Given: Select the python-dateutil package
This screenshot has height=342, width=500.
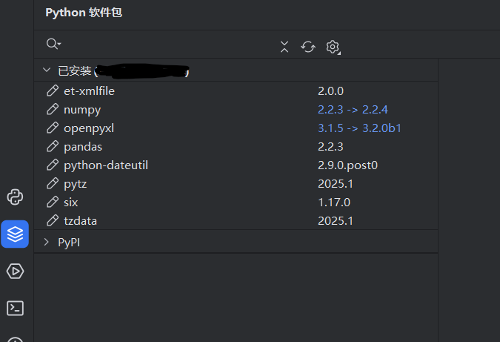Looking at the screenshot, I should (106, 165).
